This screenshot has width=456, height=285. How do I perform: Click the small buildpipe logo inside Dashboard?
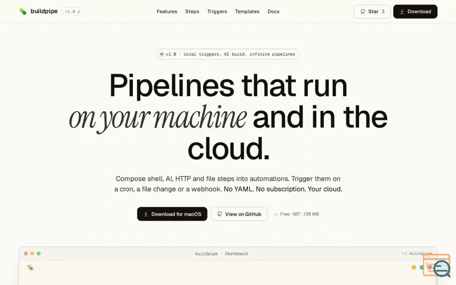click(30, 267)
